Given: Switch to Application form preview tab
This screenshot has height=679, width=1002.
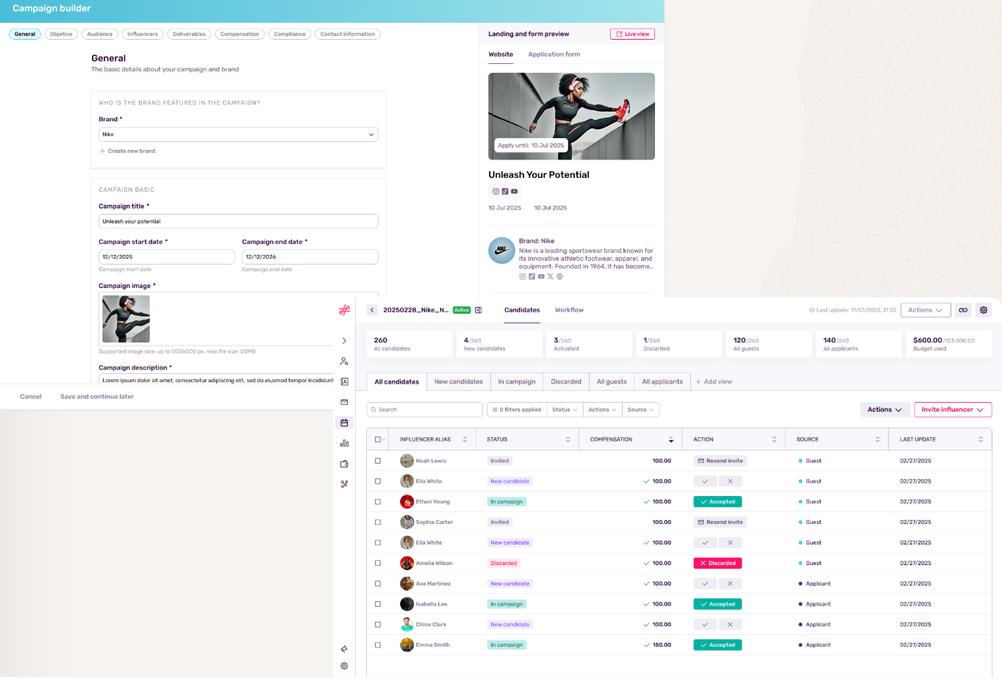Looking at the screenshot, I should tap(554, 54).
